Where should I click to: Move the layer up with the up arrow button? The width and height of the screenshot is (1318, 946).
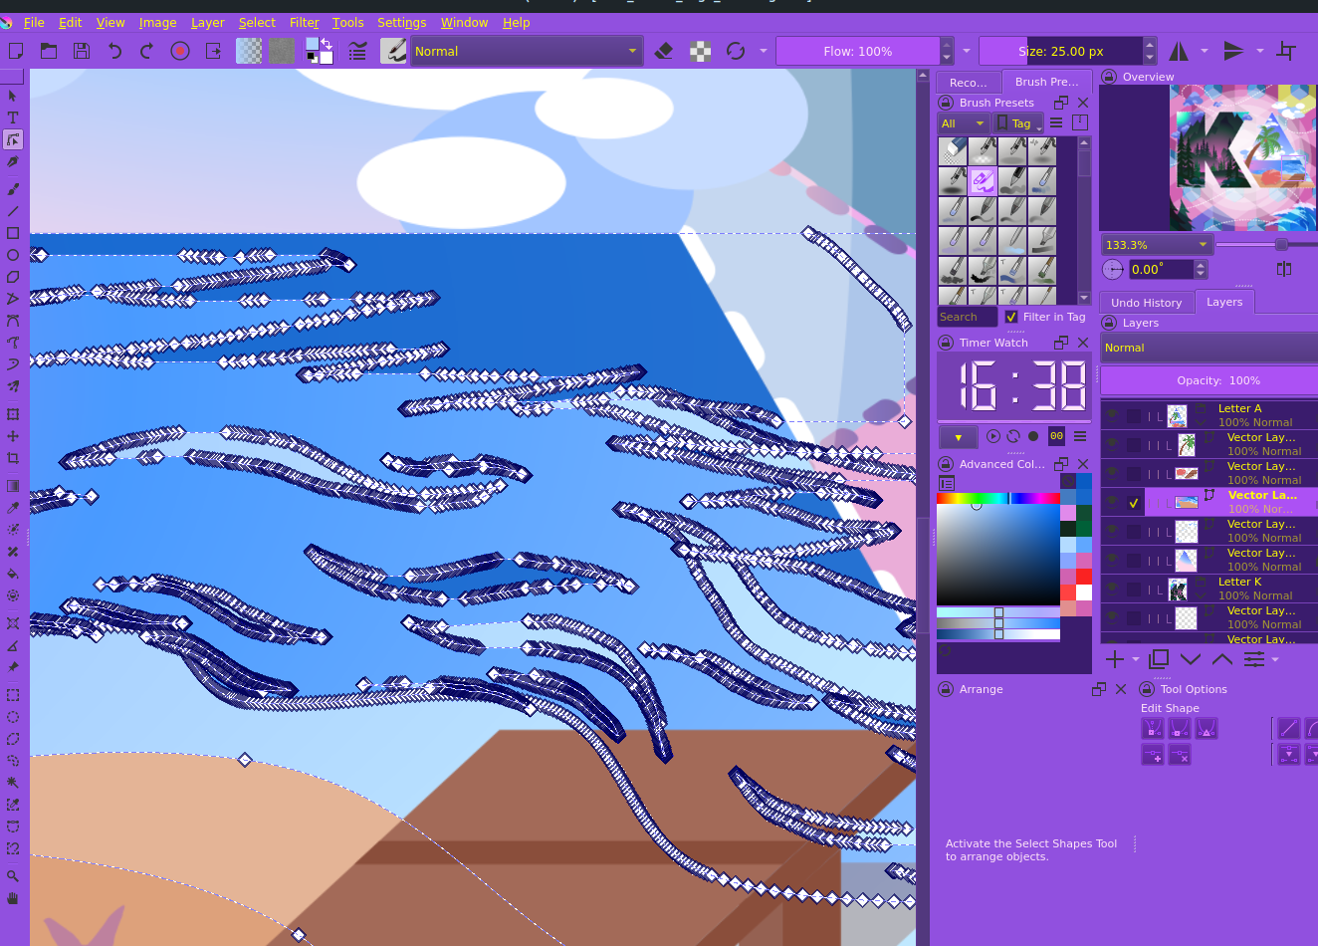[x=1222, y=659]
